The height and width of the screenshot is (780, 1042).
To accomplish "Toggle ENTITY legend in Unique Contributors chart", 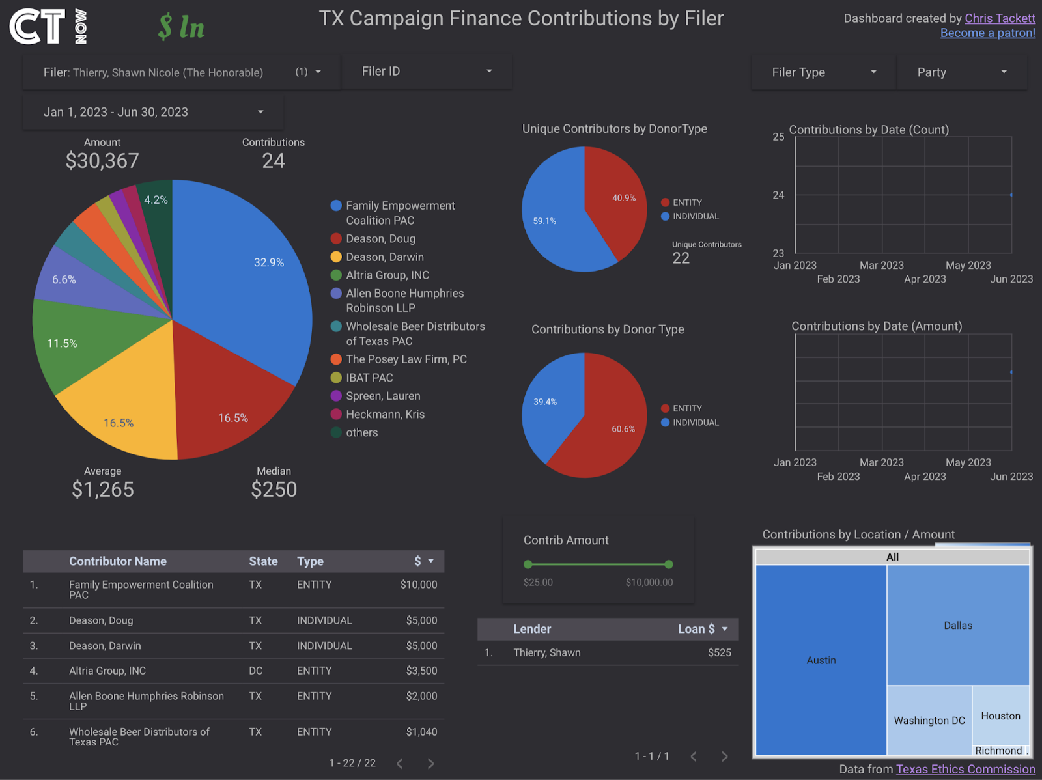I will (681, 202).
